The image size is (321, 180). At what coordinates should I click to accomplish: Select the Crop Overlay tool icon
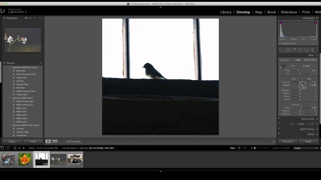coord(282,50)
